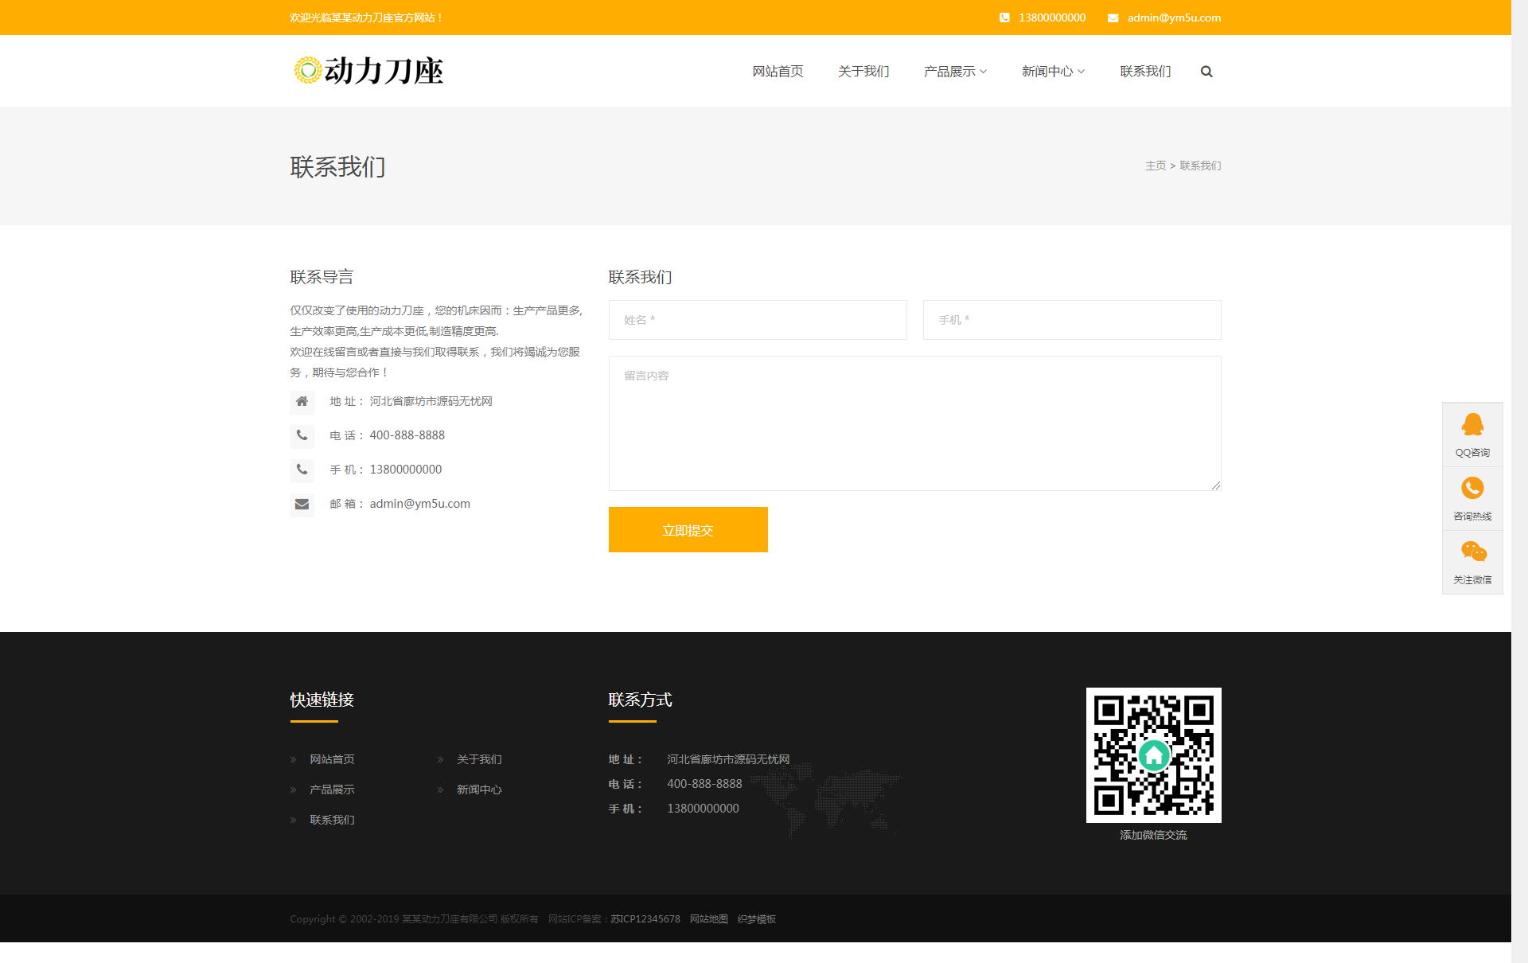Click the 动力刀座 site logo
The height and width of the screenshot is (963, 1528).
368,71
